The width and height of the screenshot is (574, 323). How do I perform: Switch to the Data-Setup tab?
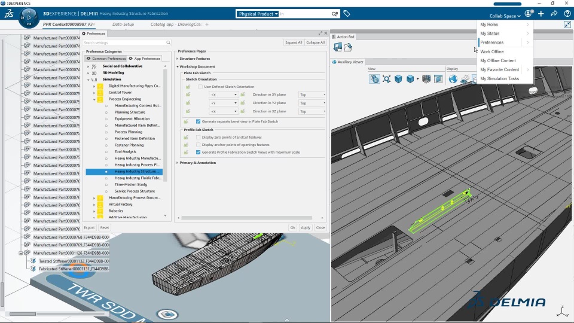tap(123, 24)
